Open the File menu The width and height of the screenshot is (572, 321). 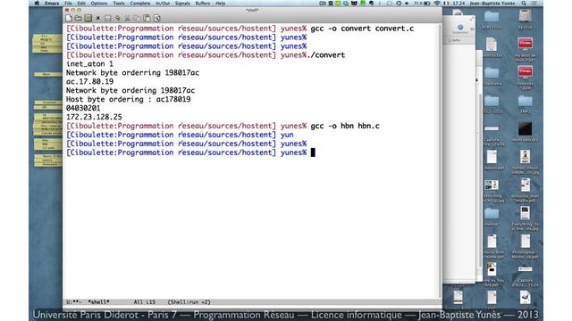(68, 4)
